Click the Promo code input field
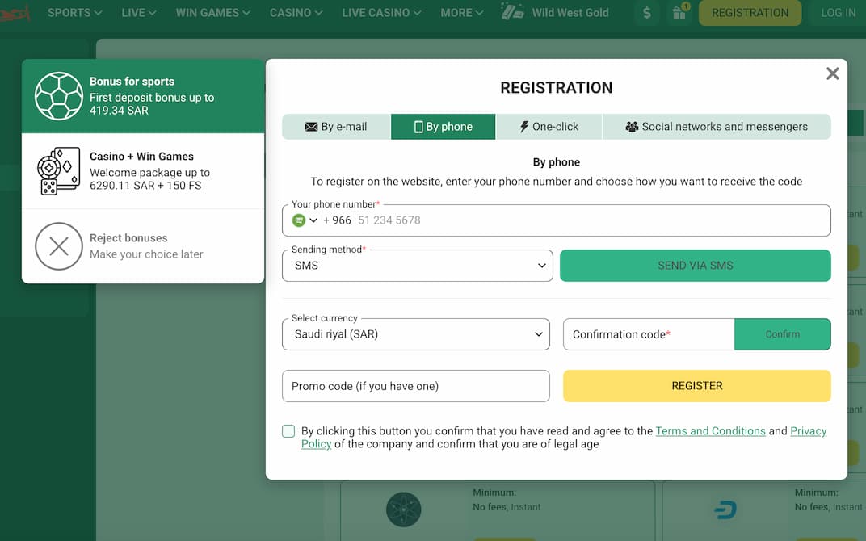The image size is (866, 541). click(416, 386)
